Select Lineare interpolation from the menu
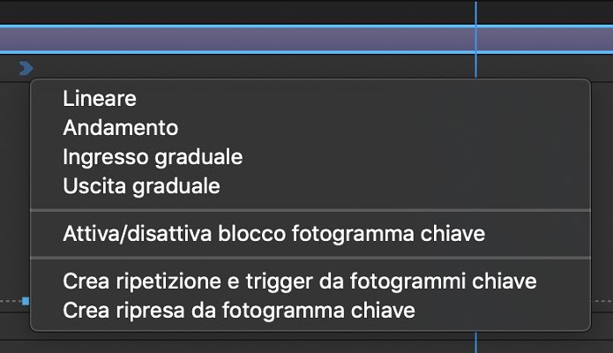 [100, 99]
